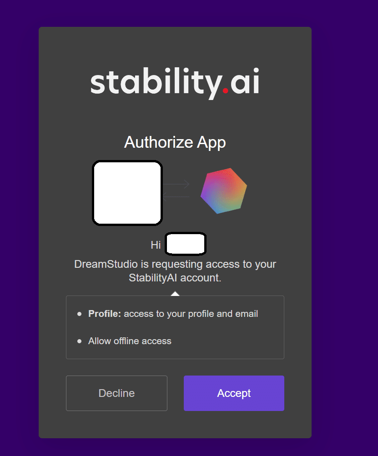Screen dimensions: 378x456
Task: Click the DreamStudio is requesting access sentence
Action: coord(175,264)
